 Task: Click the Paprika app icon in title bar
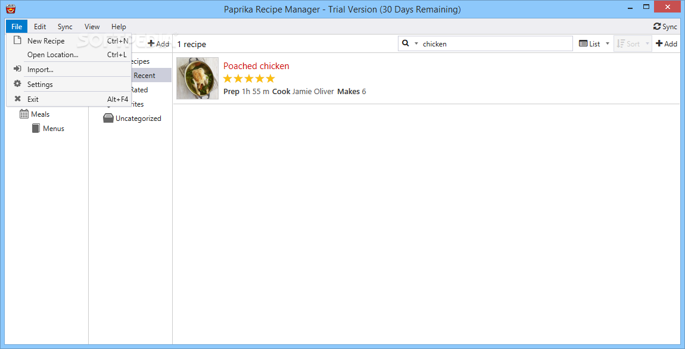pyautogui.click(x=11, y=9)
